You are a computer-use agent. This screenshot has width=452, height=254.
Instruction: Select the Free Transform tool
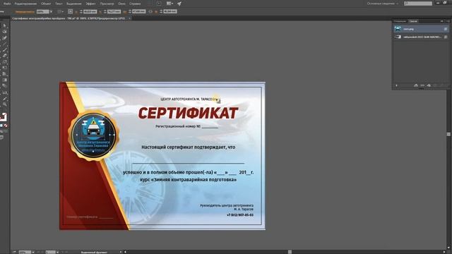click(x=5, y=68)
